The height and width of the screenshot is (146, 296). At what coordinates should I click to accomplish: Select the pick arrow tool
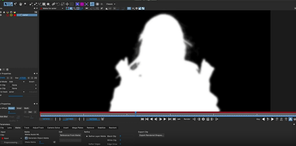click(x=6, y=4)
